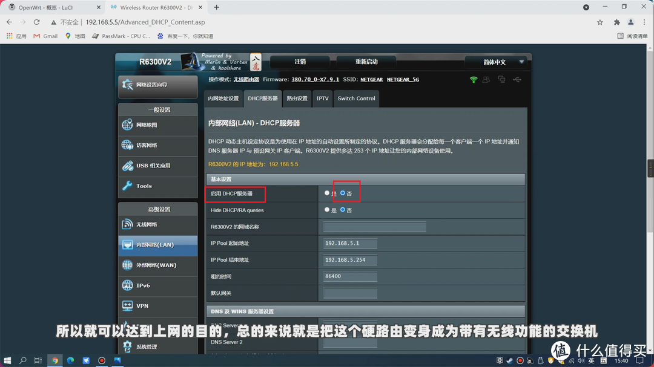Open the Chrome profile icon

[x=630, y=22]
